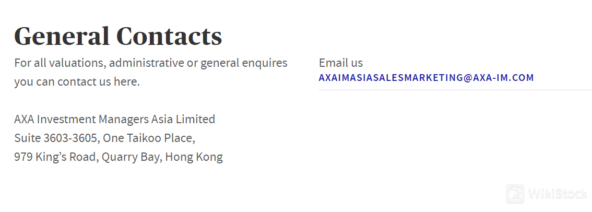592x212 pixels.
Task: Click the WikiStock watermark logo icon
Action: click(x=515, y=194)
